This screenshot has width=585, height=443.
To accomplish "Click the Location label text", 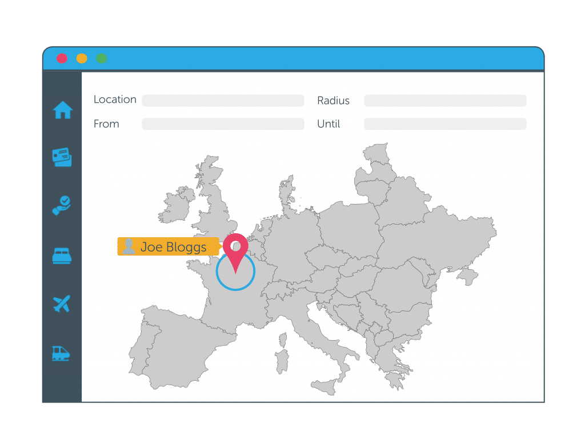I will click(x=115, y=99).
